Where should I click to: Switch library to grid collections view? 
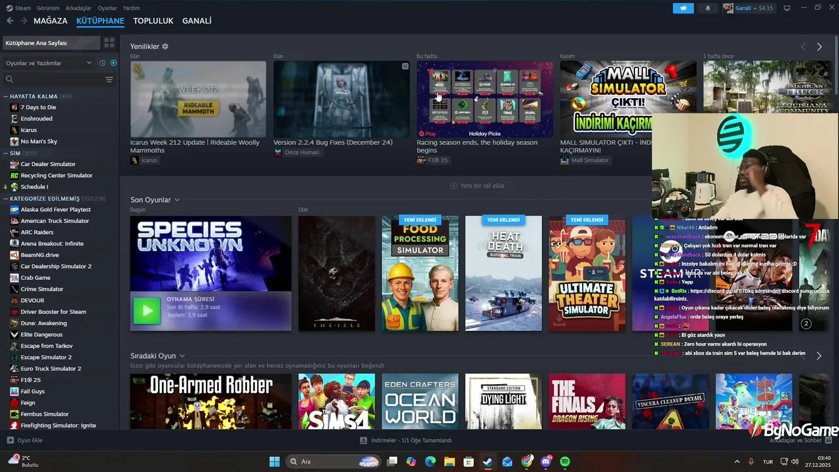tap(109, 43)
